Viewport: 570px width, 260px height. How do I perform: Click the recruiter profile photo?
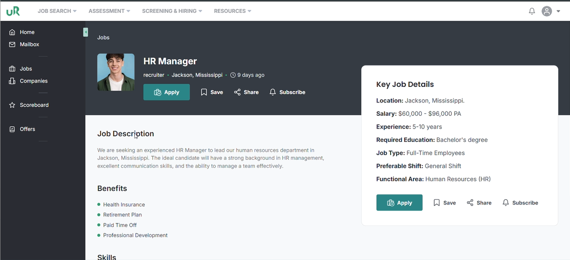coord(116,72)
